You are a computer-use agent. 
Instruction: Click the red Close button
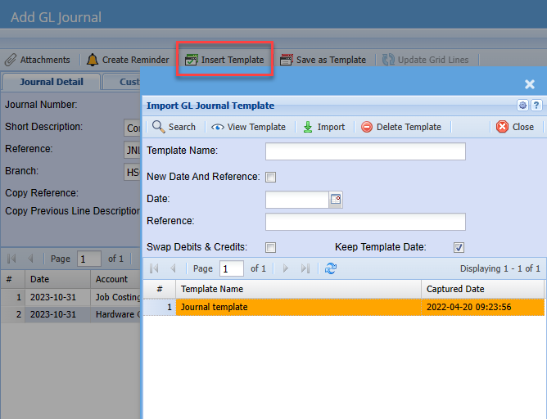pyautogui.click(x=515, y=127)
